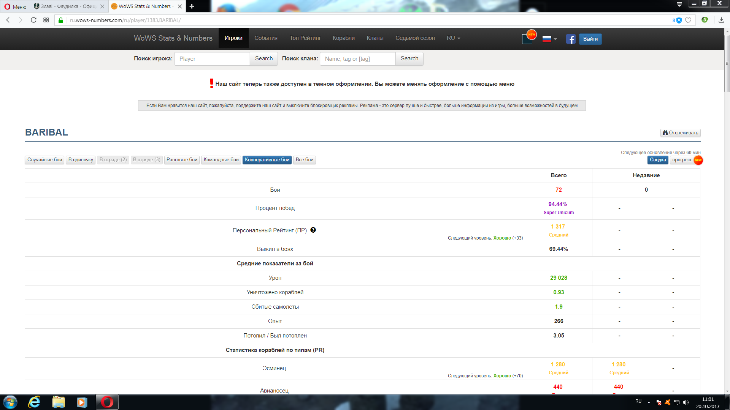Reload the current page

click(x=33, y=20)
